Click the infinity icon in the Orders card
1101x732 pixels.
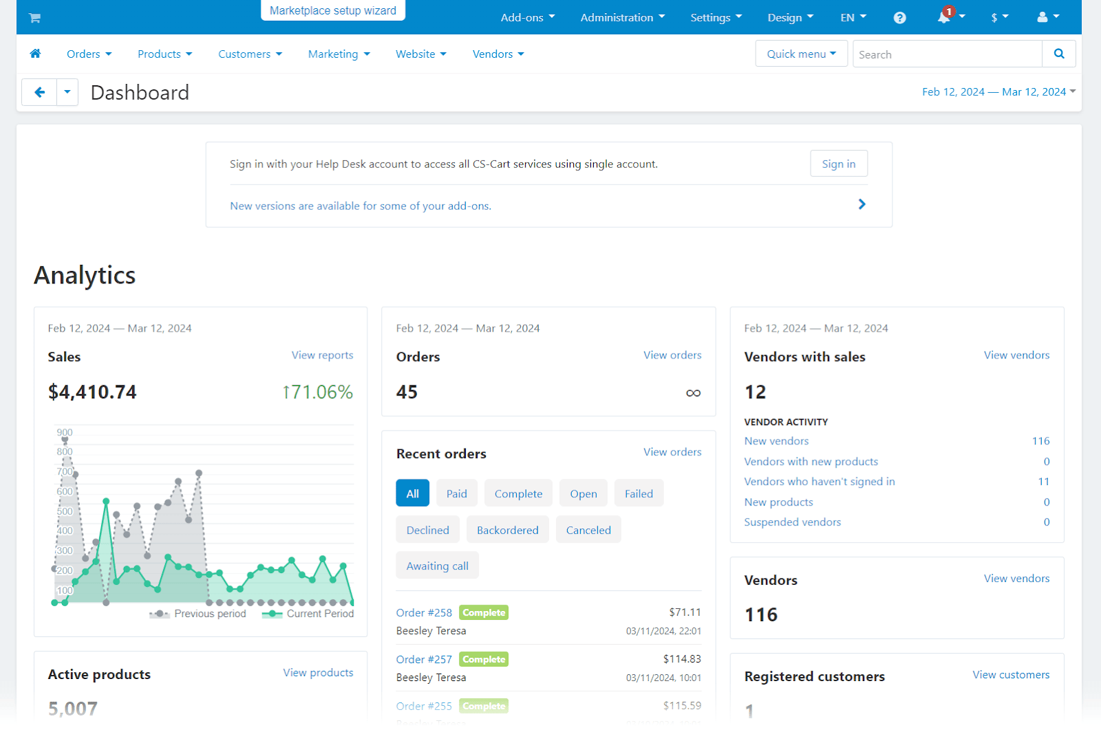click(x=693, y=393)
